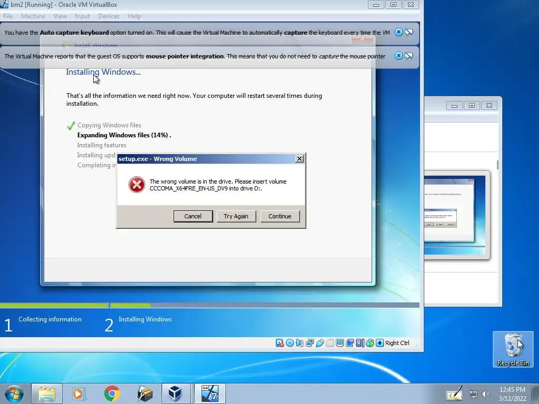Suppress the mouse pointer integration message permanently
This screenshot has height=404, width=539.
pos(408,56)
